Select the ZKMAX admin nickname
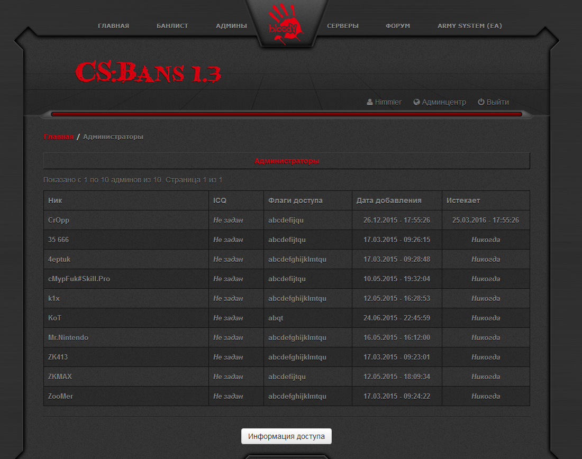The height and width of the screenshot is (459, 582). coord(60,377)
